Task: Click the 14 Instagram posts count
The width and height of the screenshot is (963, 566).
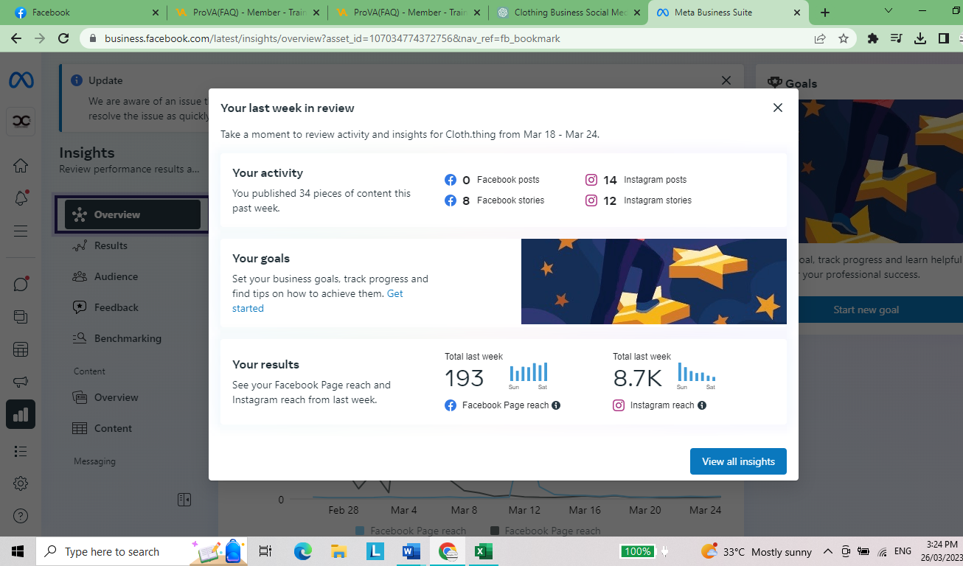Action: [x=610, y=180]
